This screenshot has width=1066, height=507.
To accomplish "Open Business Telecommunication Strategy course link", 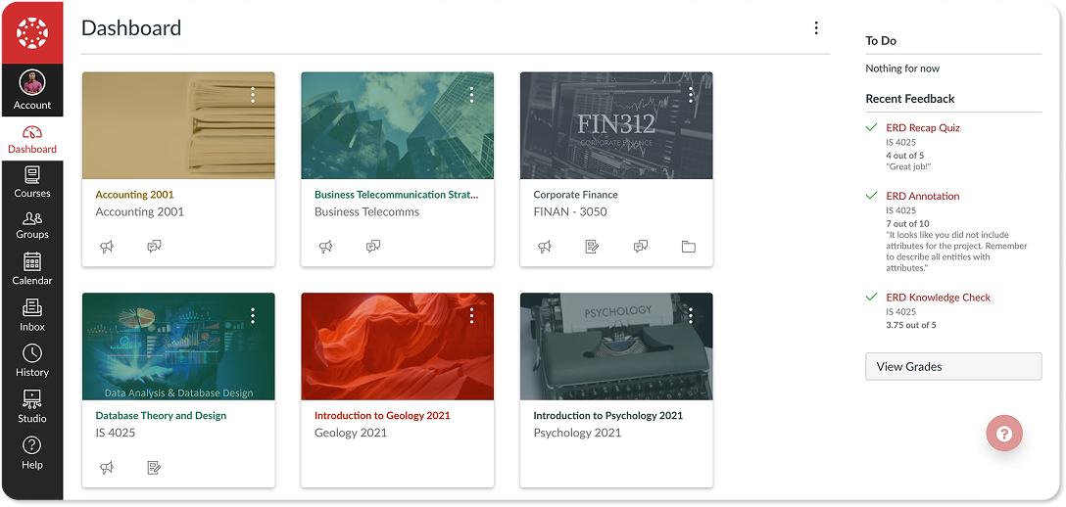I will tap(397, 195).
